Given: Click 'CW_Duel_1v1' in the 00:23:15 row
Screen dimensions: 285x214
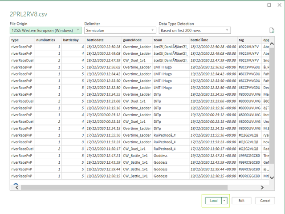Looking at the screenshot, I should 137,122.
